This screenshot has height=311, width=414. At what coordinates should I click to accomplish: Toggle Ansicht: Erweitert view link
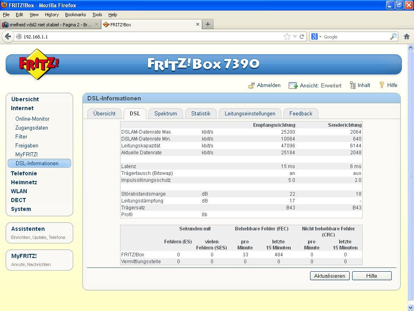point(321,85)
